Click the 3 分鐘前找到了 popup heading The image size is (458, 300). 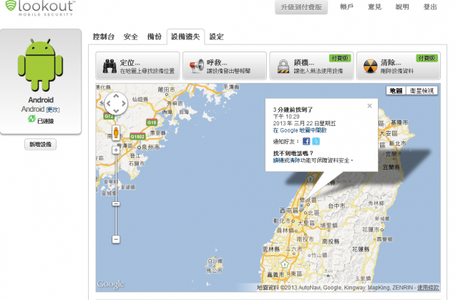[x=293, y=110]
